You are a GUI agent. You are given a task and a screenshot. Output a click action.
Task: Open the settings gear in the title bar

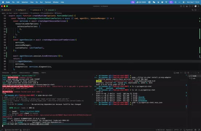tap(198, 6)
